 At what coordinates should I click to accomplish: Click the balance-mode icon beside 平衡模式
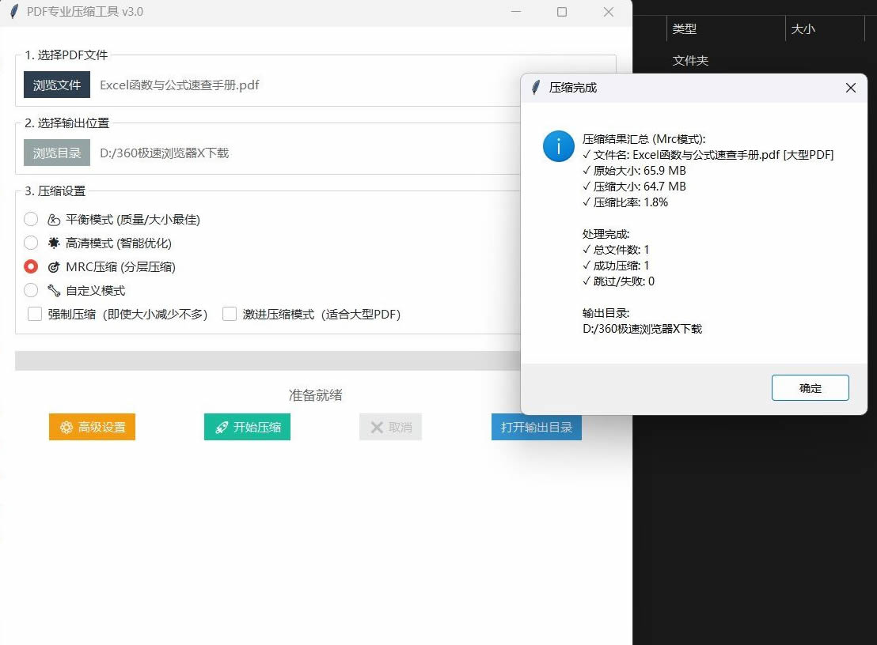click(54, 220)
